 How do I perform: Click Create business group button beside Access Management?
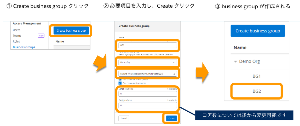coord(71,31)
